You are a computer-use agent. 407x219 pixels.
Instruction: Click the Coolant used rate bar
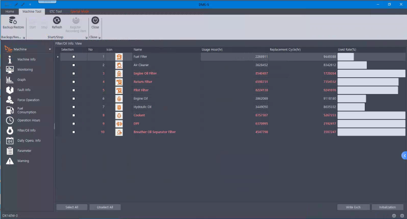tap(371, 115)
